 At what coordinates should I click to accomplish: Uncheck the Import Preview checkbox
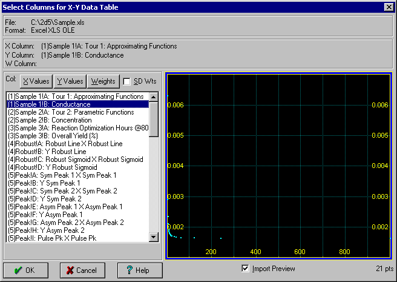(x=245, y=269)
